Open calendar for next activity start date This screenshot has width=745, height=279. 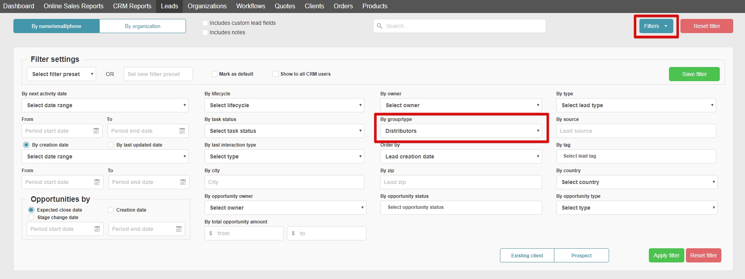click(x=96, y=131)
